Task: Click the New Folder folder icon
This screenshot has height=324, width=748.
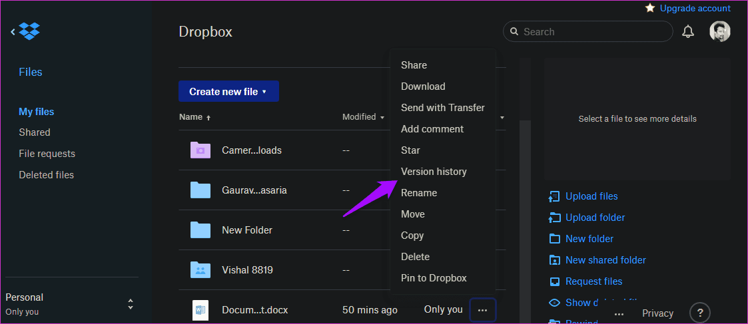Action: [x=200, y=230]
